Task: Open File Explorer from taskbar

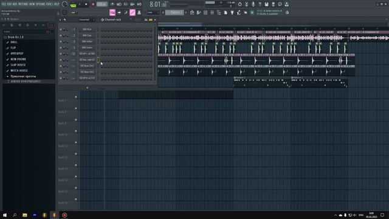Action: (x=25, y=215)
